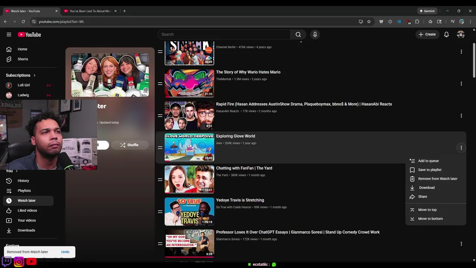
Task: Grab reorder handle for Yedoye Travis video
Action: (160, 212)
